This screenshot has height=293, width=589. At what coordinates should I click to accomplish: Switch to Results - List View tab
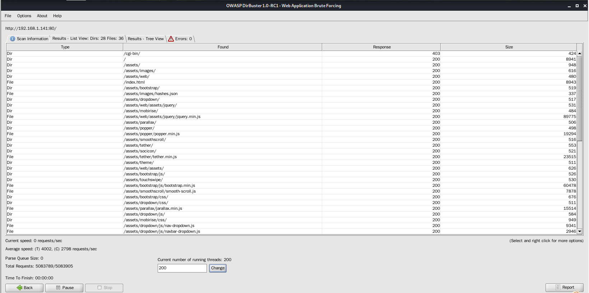click(88, 38)
